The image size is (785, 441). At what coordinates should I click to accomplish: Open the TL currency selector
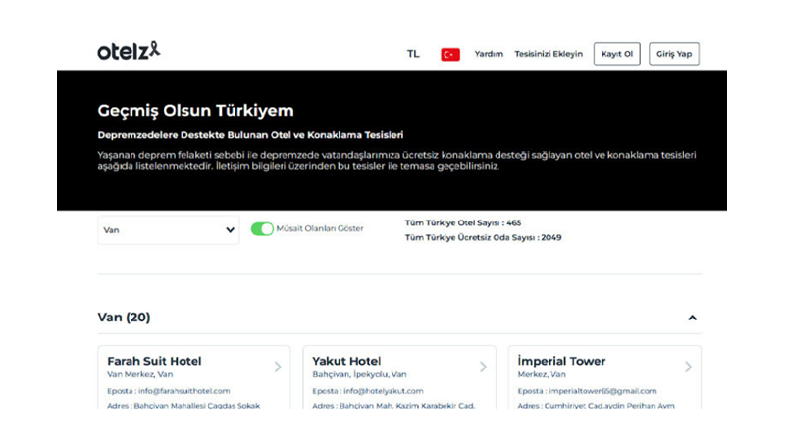coord(413,54)
